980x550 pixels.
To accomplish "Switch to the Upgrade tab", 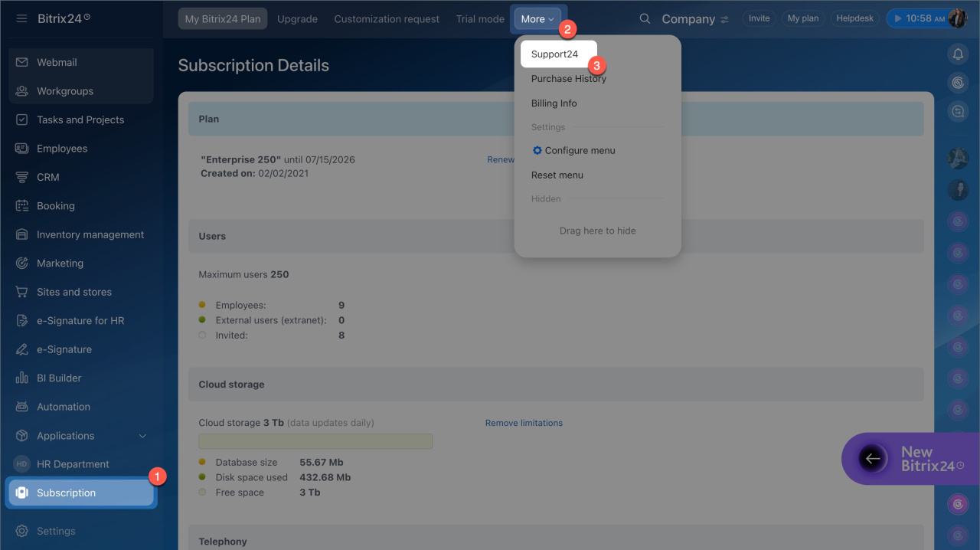I will pos(297,19).
